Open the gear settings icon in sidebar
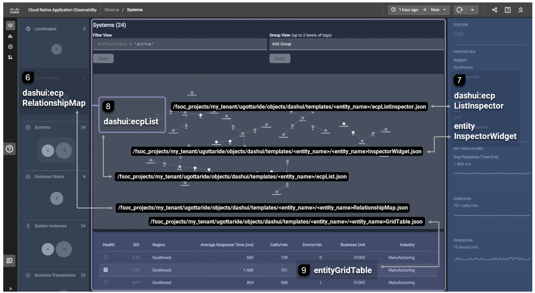Viewport: 535px width, 293px height. (x=10, y=47)
